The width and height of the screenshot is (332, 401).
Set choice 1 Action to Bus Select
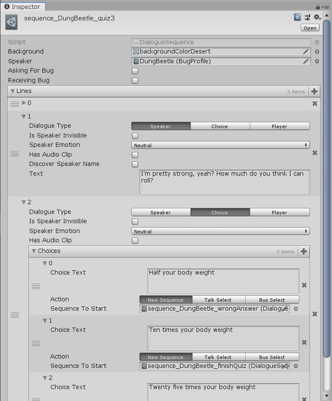[272, 357]
